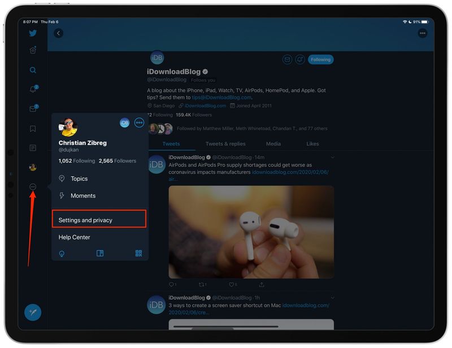The width and height of the screenshot is (452, 348).
Task: Toggle notifications for iDownloadBlog bell button
Action: point(300,60)
